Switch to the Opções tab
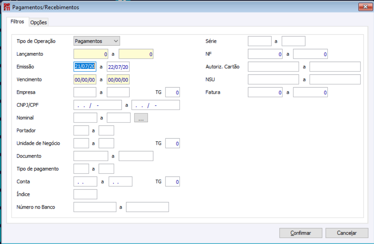374x244 pixels. (38, 22)
